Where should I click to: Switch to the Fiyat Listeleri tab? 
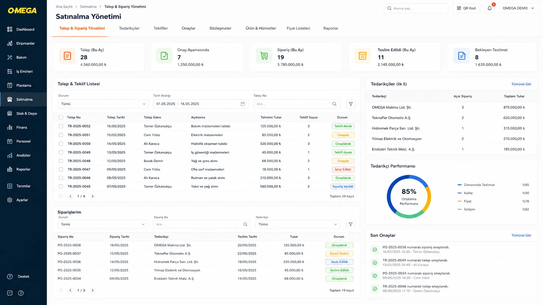[298, 29]
